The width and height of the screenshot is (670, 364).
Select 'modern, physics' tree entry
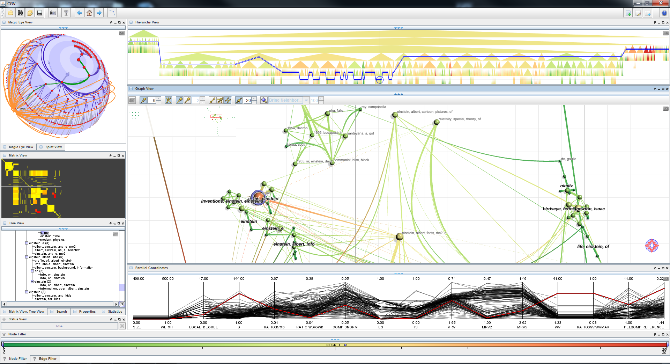(x=52, y=240)
